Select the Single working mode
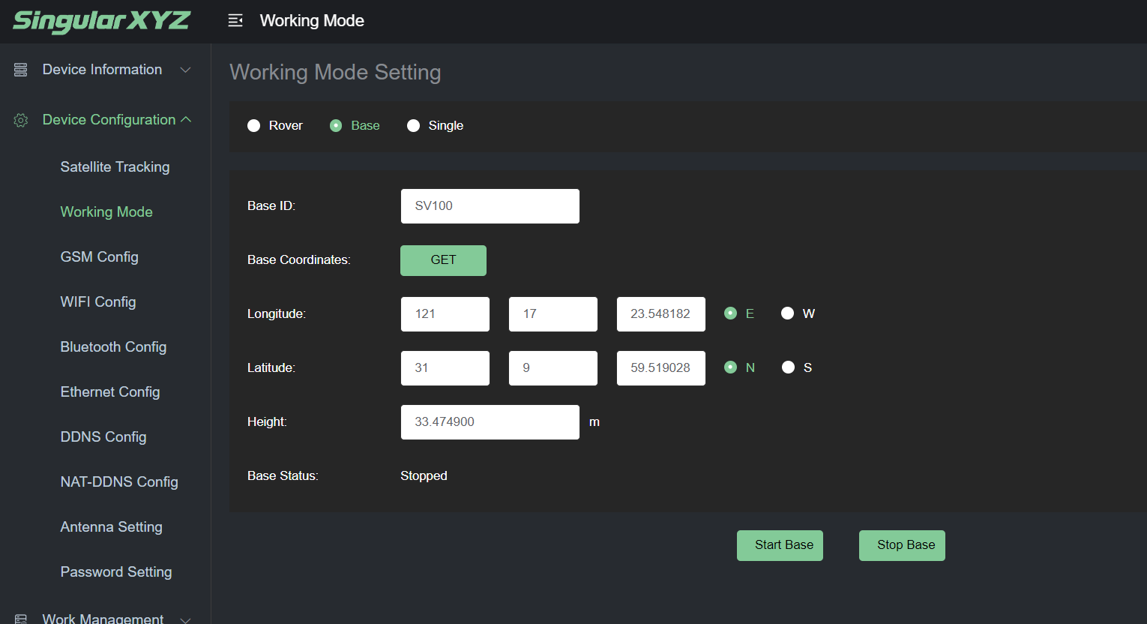The width and height of the screenshot is (1147, 624). tap(413, 125)
